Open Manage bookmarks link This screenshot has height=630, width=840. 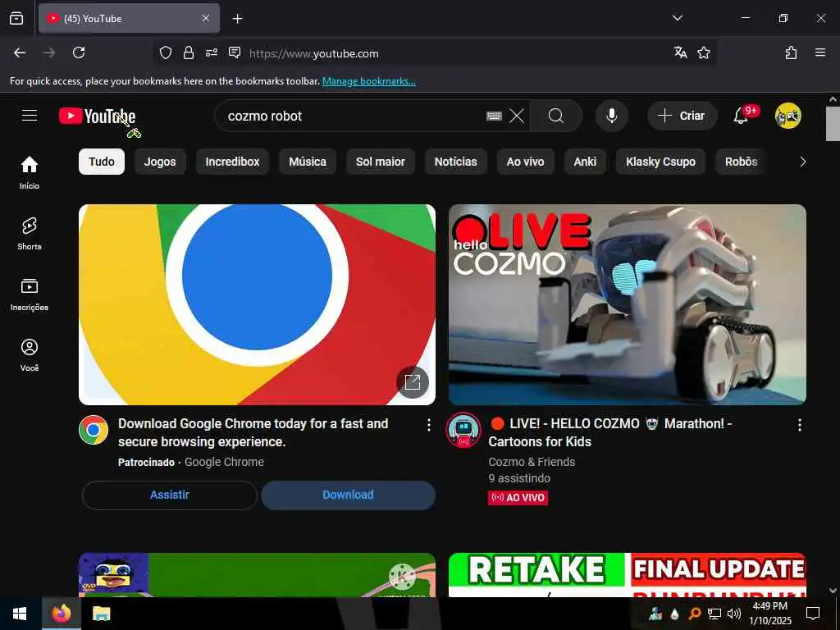coord(369,81)
